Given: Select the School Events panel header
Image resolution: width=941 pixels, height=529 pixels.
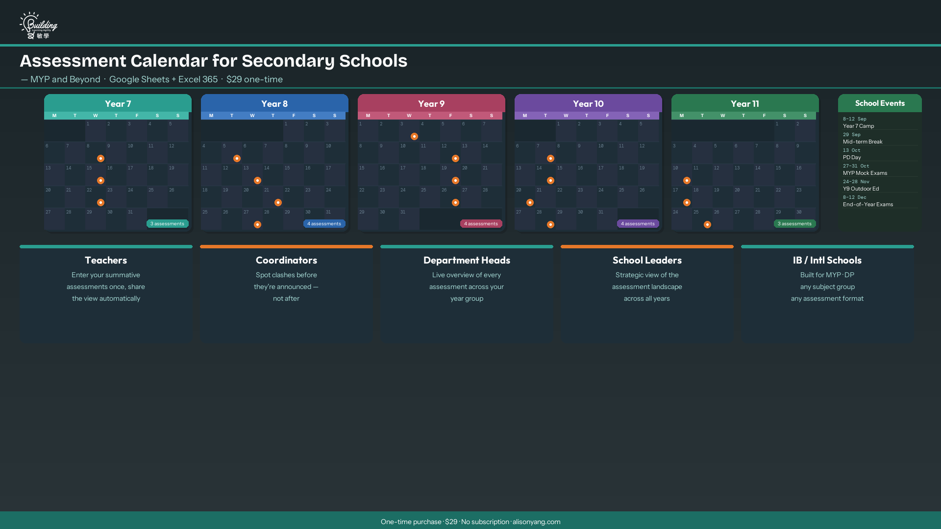Looking at the screenshot, I should click(x=880, y=103).
